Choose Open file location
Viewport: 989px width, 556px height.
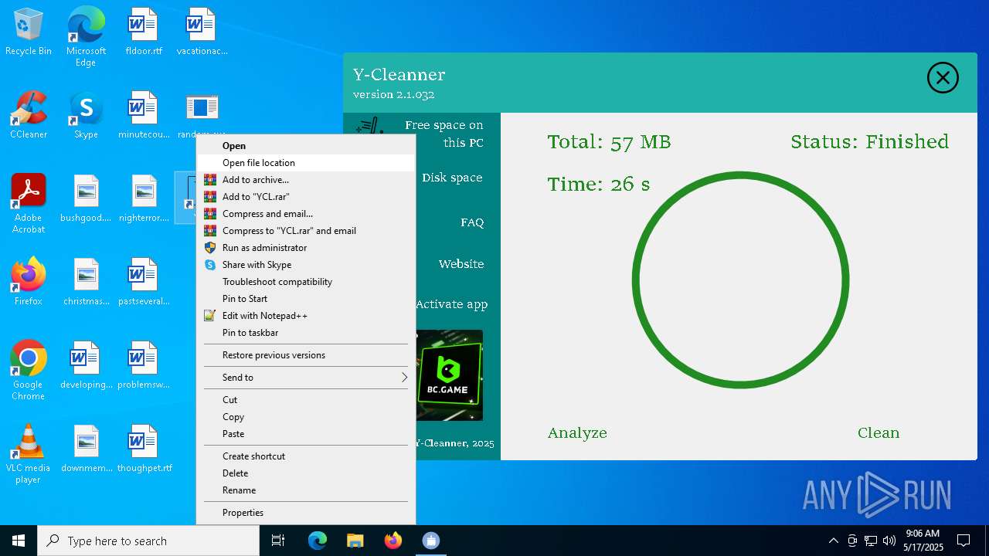point(306,163)
